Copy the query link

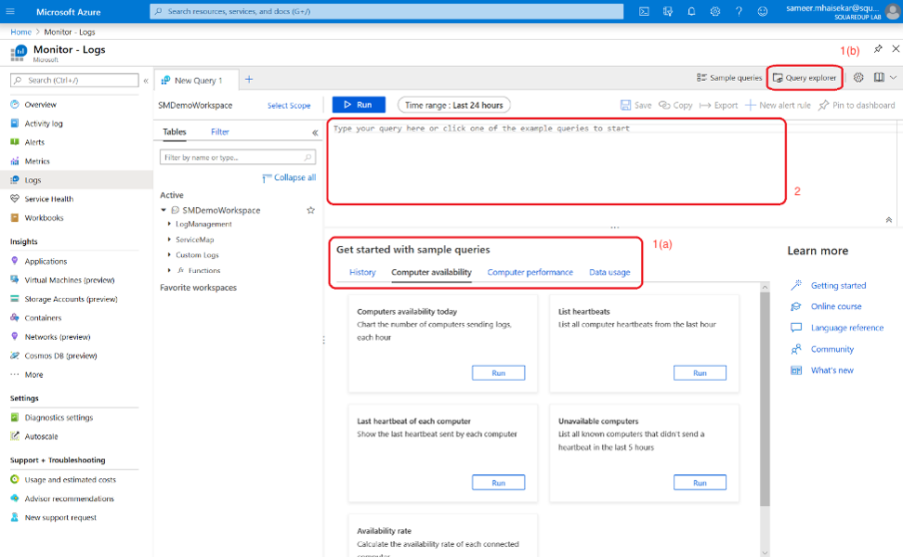(x=676, y=104)
